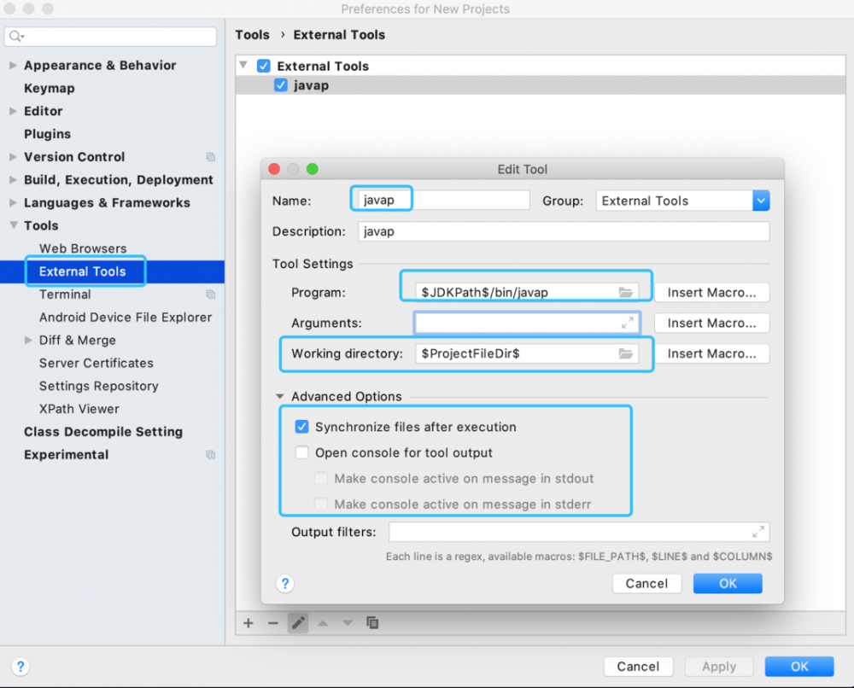Image resolution: width=854 pixels, height=688 pixels.
Task: Click the add tool plus icon
Action: click(x=249, y=622)
